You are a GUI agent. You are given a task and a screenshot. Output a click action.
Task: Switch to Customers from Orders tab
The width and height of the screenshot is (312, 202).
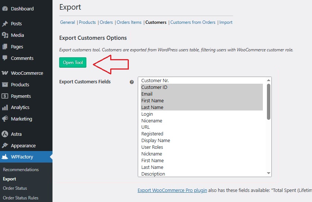tap(193, 22)
